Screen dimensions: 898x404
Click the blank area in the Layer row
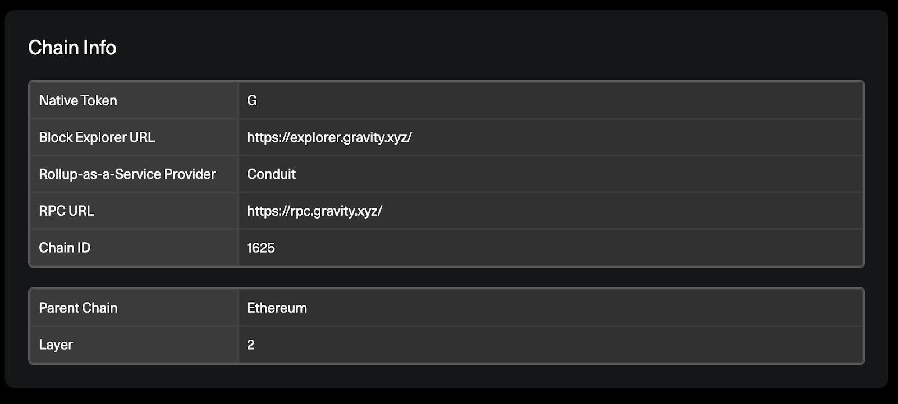[x=561, y=345]
